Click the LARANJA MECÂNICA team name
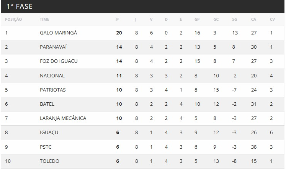 click(x=63, y=118)
